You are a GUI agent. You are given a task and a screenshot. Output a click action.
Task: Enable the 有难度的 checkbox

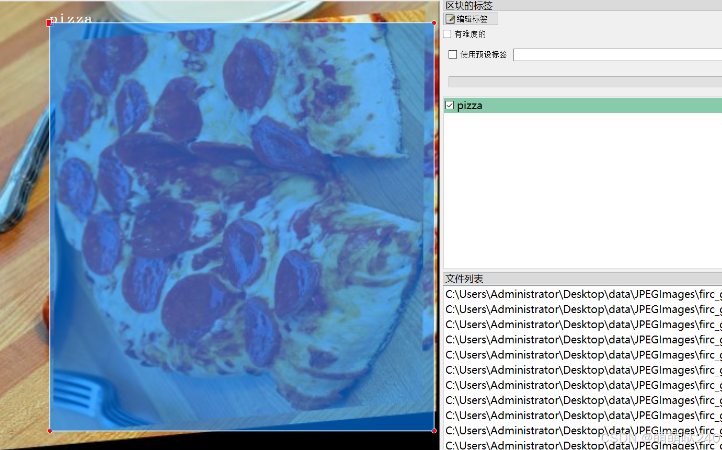coord(447,34)
